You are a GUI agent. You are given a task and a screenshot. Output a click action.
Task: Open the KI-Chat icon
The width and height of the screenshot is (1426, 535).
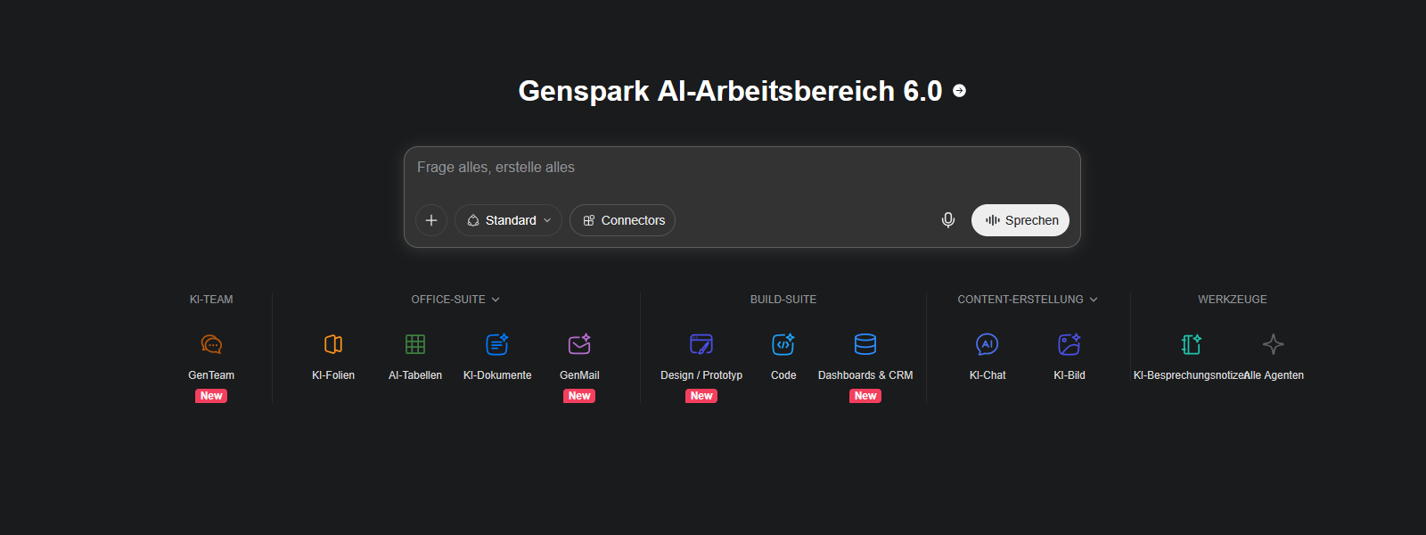988,344
